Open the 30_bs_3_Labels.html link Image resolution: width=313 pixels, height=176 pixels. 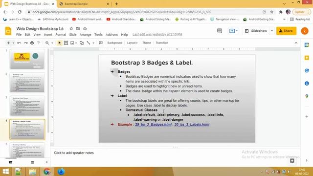(192, 125)
